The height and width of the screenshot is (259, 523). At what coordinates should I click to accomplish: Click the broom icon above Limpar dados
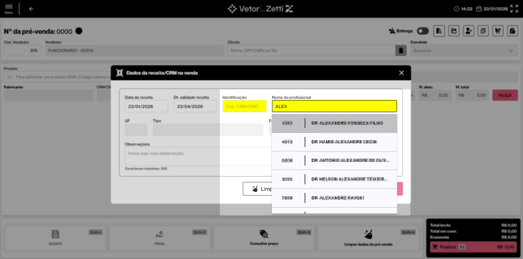click(x=368, y=234)
